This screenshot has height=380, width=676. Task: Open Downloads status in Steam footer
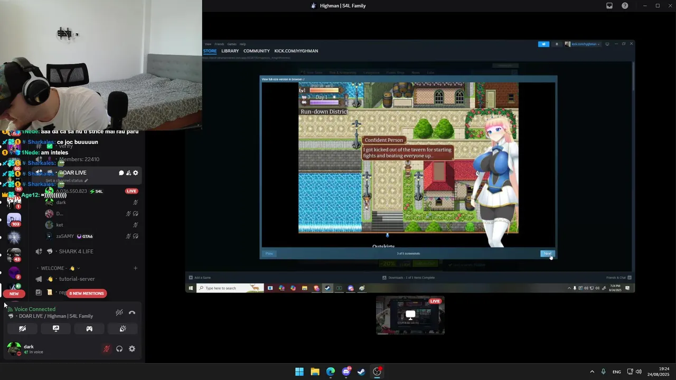pos(408,278)
